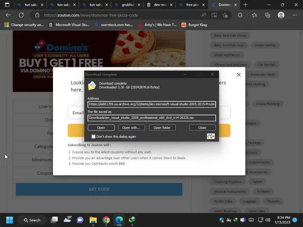303x227 pixels.
Task: Open Internet Download Manager taskbar icon
Action: pyautogui.click(x=132, y=220)
